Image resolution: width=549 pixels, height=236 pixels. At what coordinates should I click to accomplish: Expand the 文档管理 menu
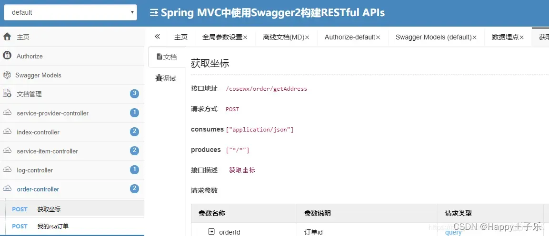pos(72,94)
